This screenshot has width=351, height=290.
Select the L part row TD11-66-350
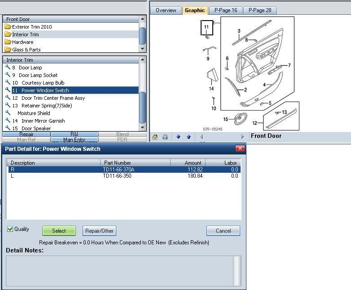pyautogui.click(x=124, y=176)
